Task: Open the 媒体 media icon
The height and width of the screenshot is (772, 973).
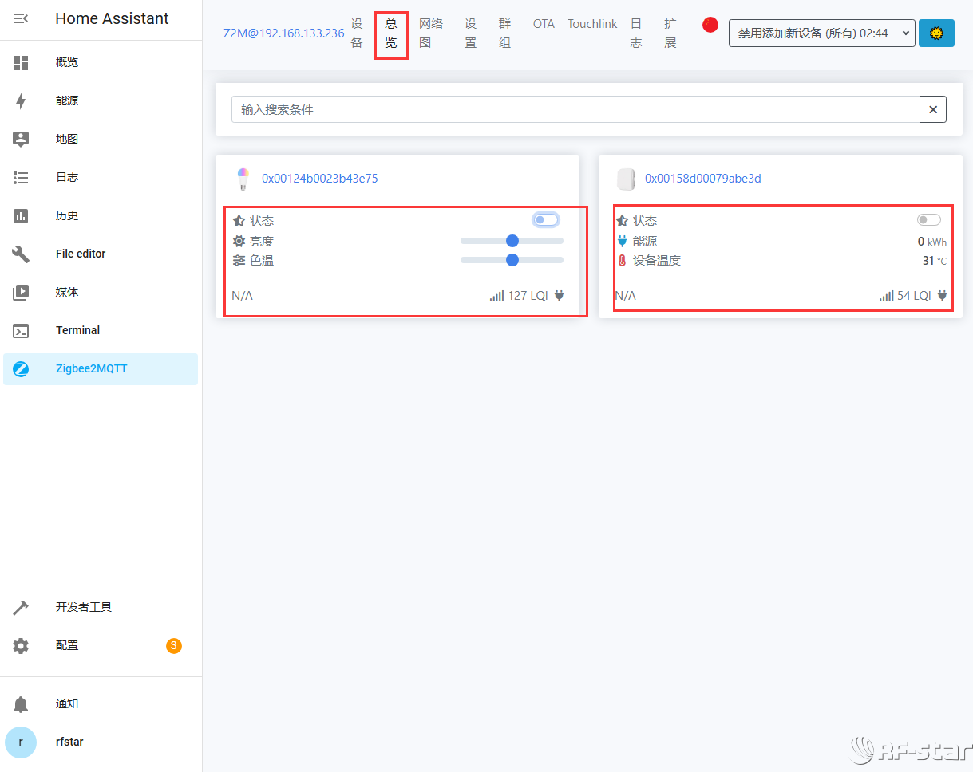Action: click(x=21, y=293)
